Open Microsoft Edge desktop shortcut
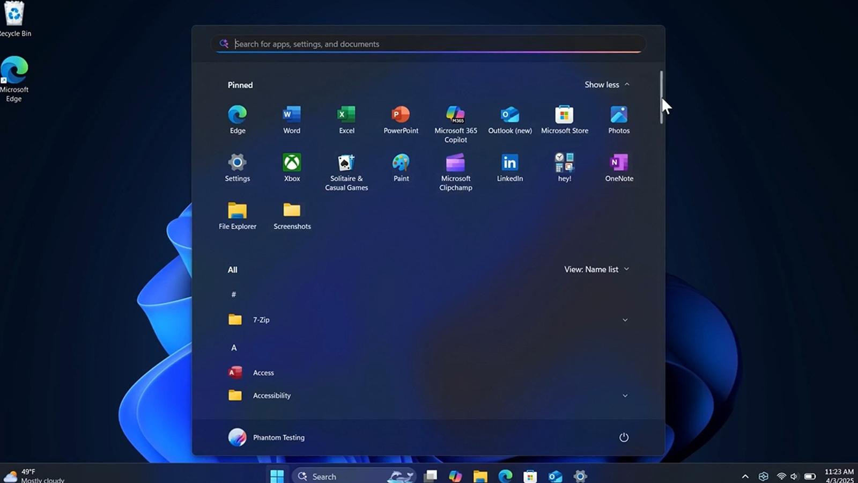This screenshot has height=483, width=858. [14, 79]
